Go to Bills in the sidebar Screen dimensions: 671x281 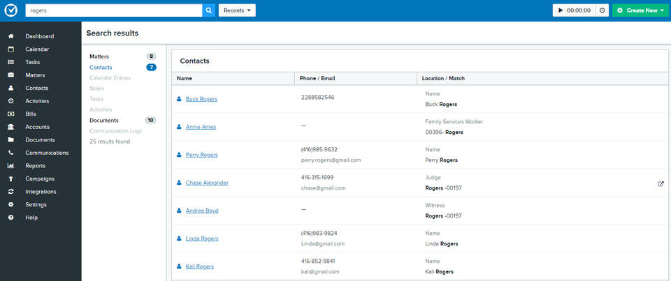[x=32, y=114]
